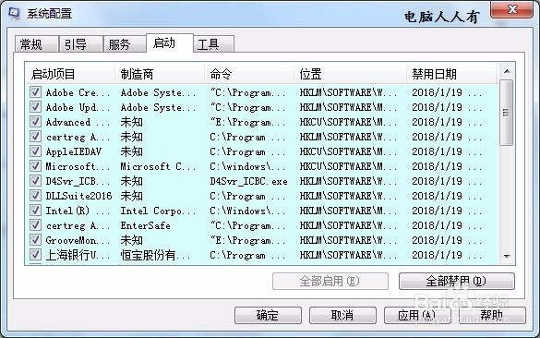This screenshot has height=338, width=540.
Task: Click the 位置 column header
Action: pos(350,74)
